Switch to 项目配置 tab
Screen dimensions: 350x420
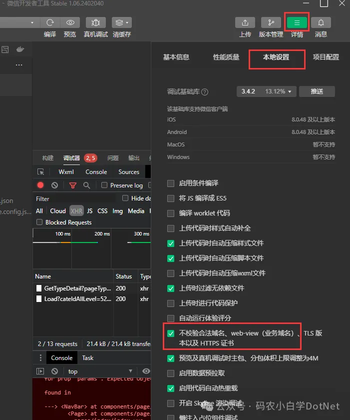(x=326, y=57)
